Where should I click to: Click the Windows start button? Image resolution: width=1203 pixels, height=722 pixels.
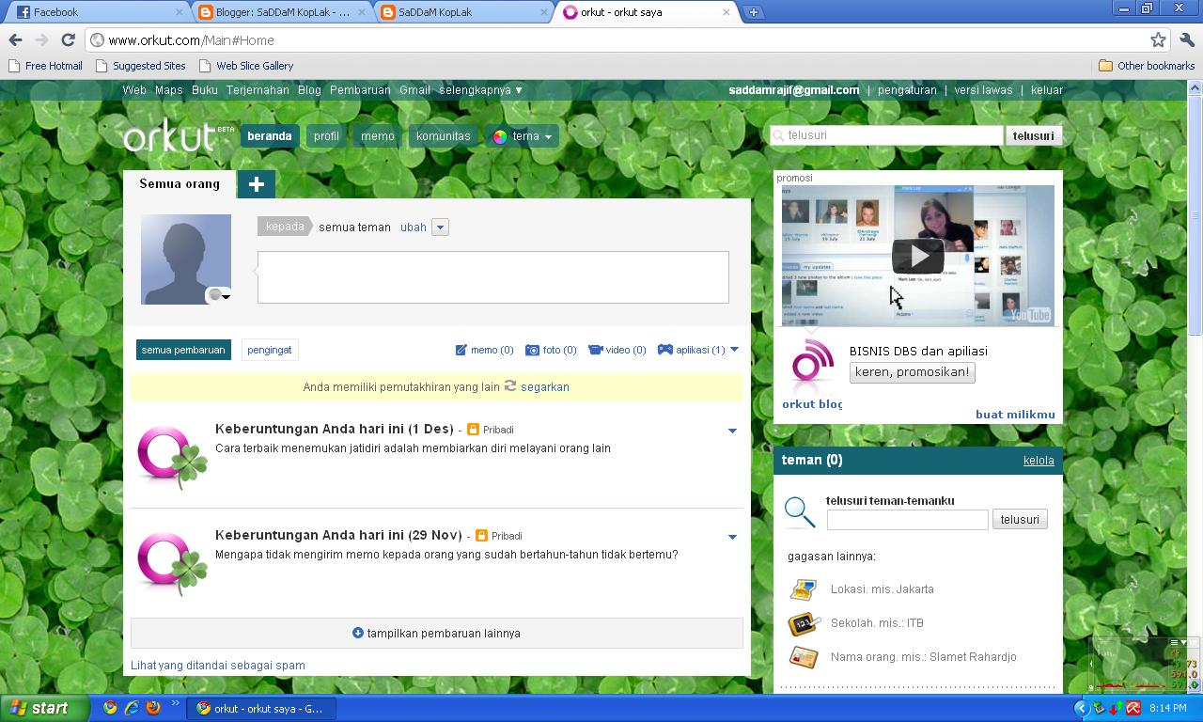(44, 708)
